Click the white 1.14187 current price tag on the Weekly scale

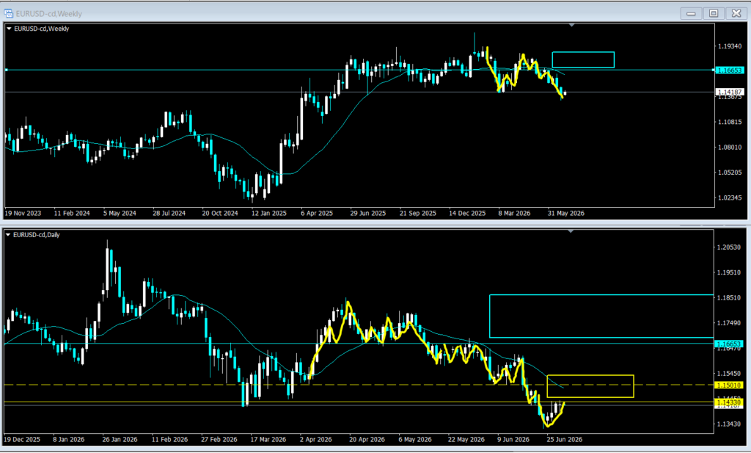pyautogui.click(x=730, y=92)
